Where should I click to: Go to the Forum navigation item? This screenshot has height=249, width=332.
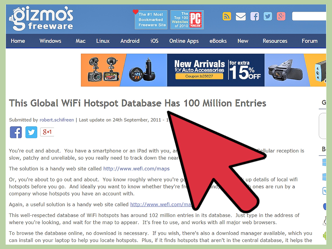pos(309,41)
